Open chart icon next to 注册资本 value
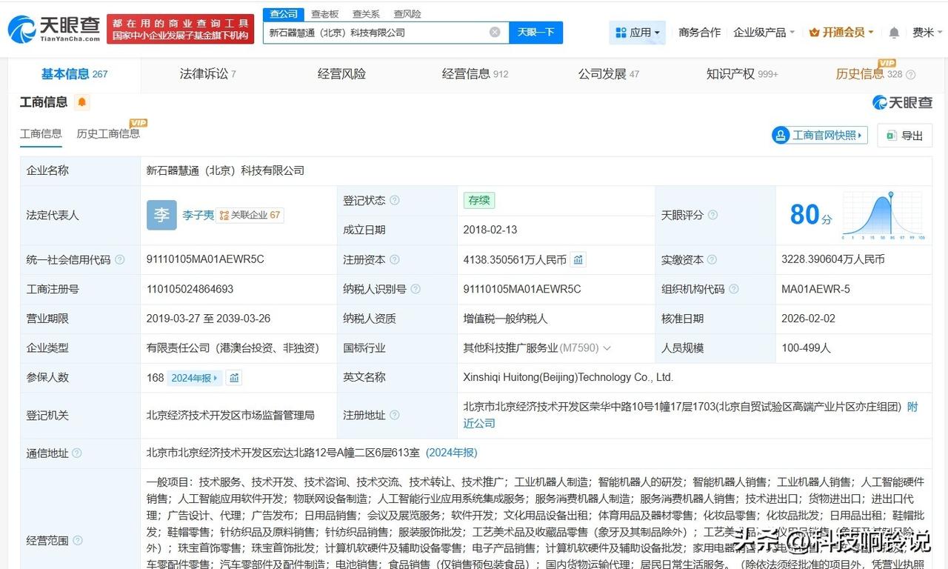This screenshot has width=948, height=569. [578, 259]
